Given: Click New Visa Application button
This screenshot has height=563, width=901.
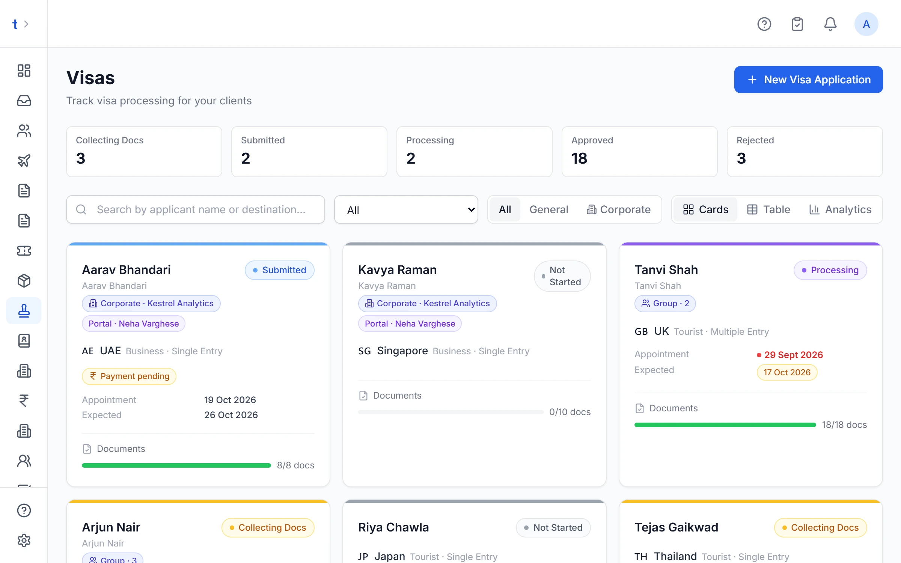Looking at the screenshot, I should coord(808,80).
